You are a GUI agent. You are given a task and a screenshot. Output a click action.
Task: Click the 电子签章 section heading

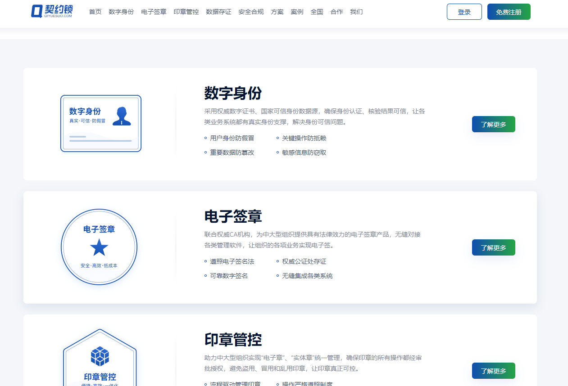coord(233,216)
